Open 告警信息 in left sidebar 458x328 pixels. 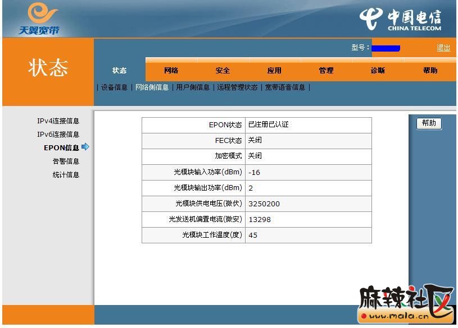(66, 161)
